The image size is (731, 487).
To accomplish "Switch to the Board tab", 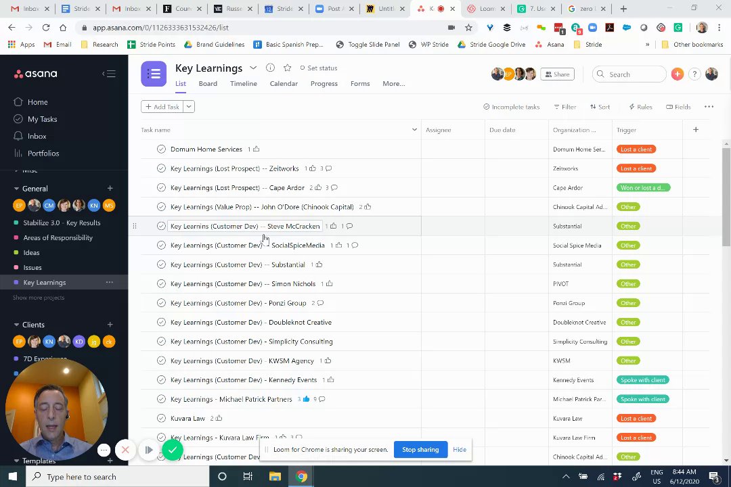I will click(208, 83).
